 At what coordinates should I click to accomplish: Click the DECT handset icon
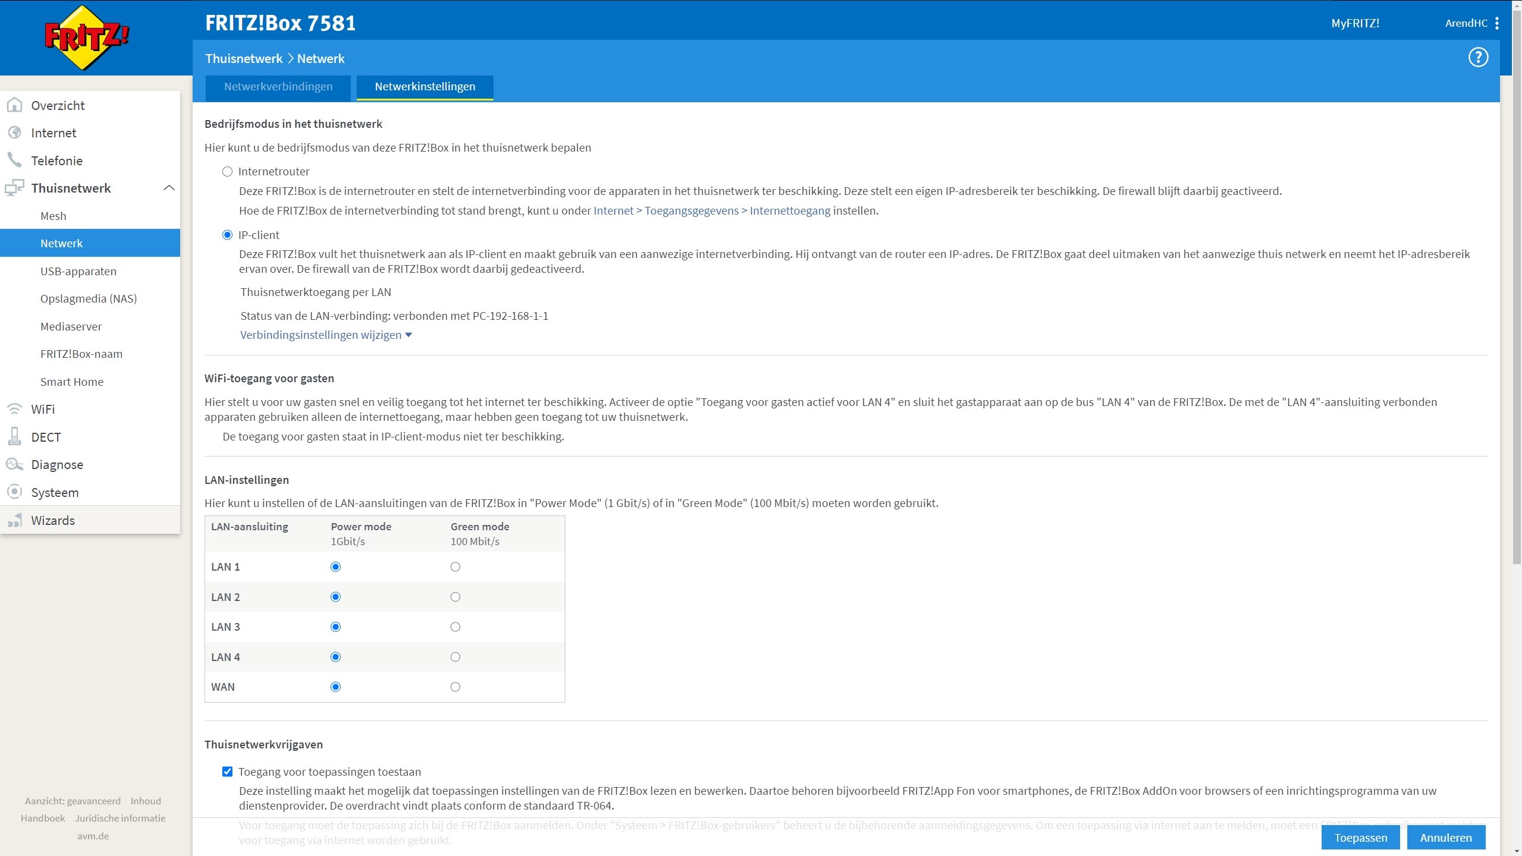pos(14,437)
